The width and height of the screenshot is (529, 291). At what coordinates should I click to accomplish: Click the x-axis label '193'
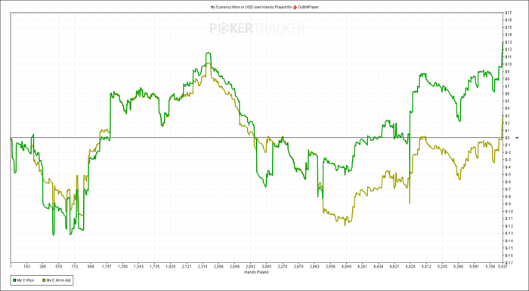(27, 266)
